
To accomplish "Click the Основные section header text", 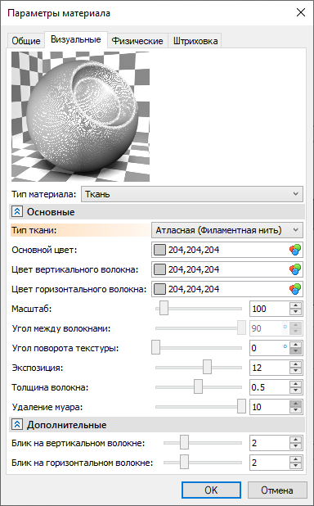I will click(x=51, y=212).
